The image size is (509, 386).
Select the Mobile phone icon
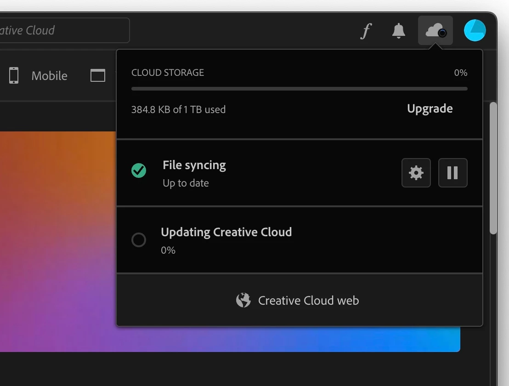coord(14,75)
